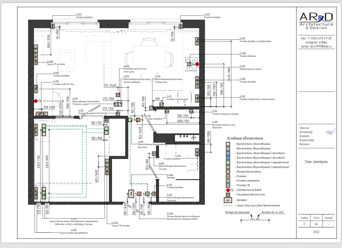Click the 'Розетка интернета' legend icon
Screen dimensions: 342x248
tap(228, 181)
